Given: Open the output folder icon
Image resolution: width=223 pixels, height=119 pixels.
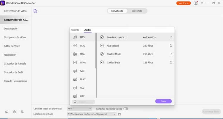Looking at the screenshot, I should 120,114.
